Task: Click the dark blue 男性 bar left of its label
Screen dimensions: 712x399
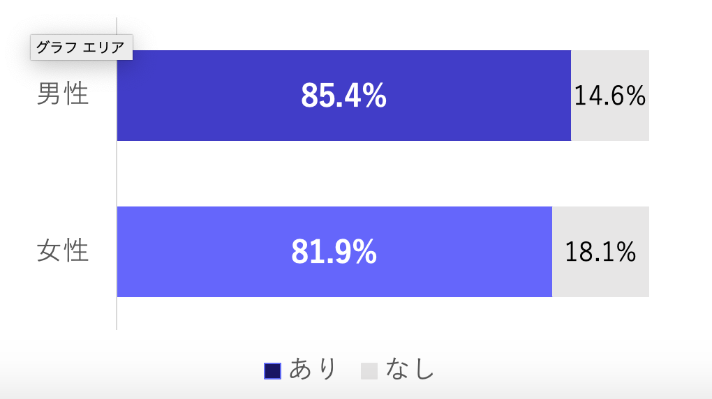Action: 205,96
